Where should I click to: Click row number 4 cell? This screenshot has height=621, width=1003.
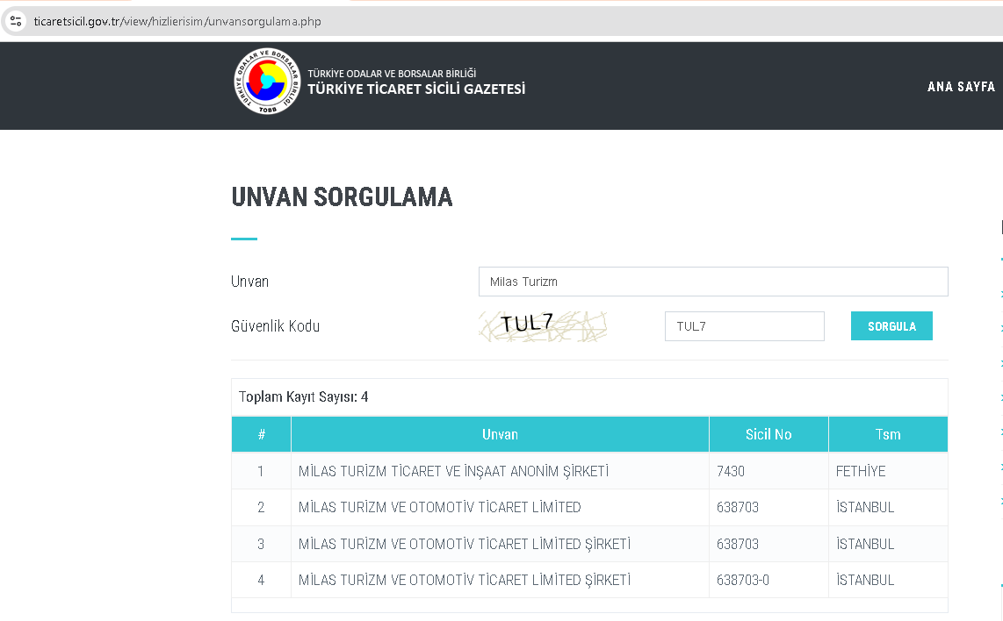(261, 580)
